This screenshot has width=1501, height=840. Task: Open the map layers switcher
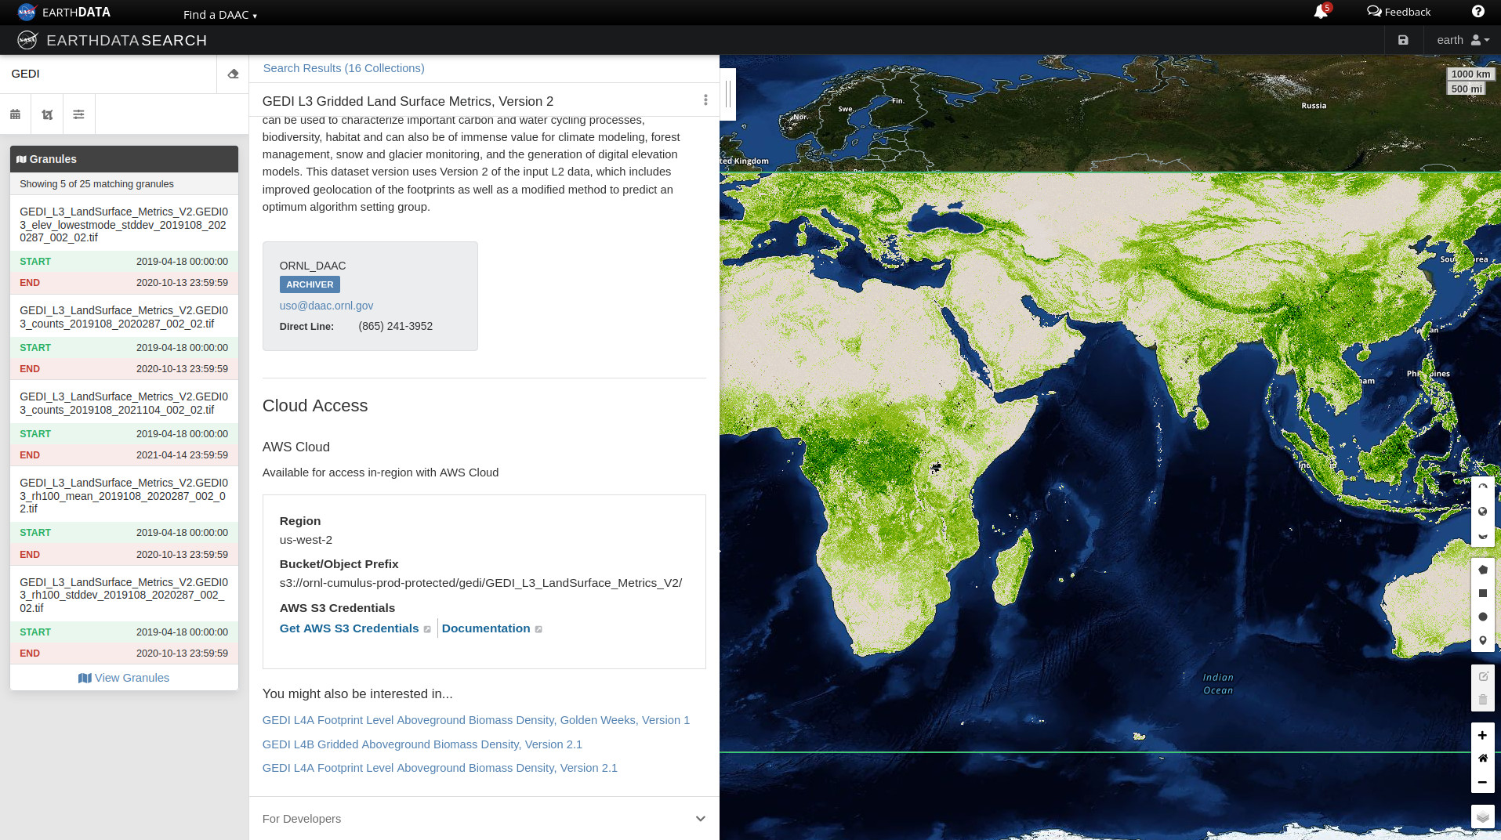[x=1482, y=817]
